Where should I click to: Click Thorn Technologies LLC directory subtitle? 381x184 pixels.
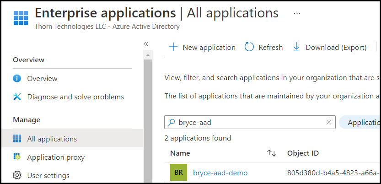click(x=107, y=26)
